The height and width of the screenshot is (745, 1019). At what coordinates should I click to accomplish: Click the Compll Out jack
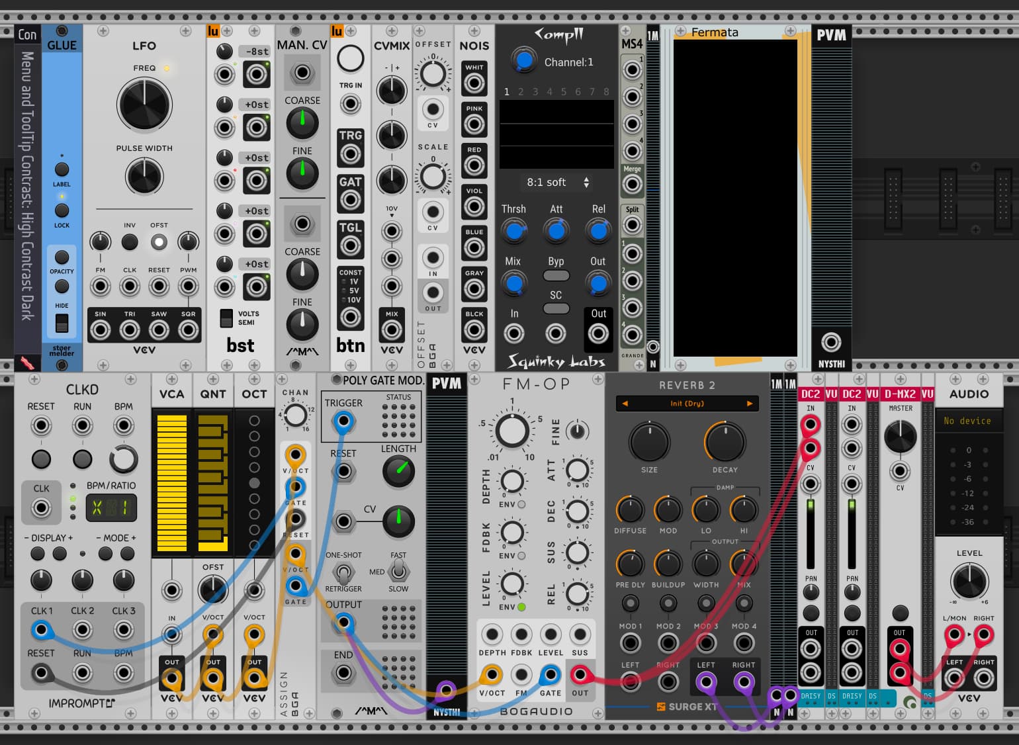(x=598, y=333)
